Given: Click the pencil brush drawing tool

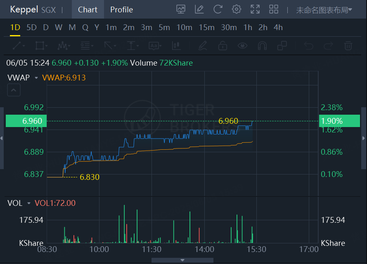Looking at the screenshot, I should (202, 46).
